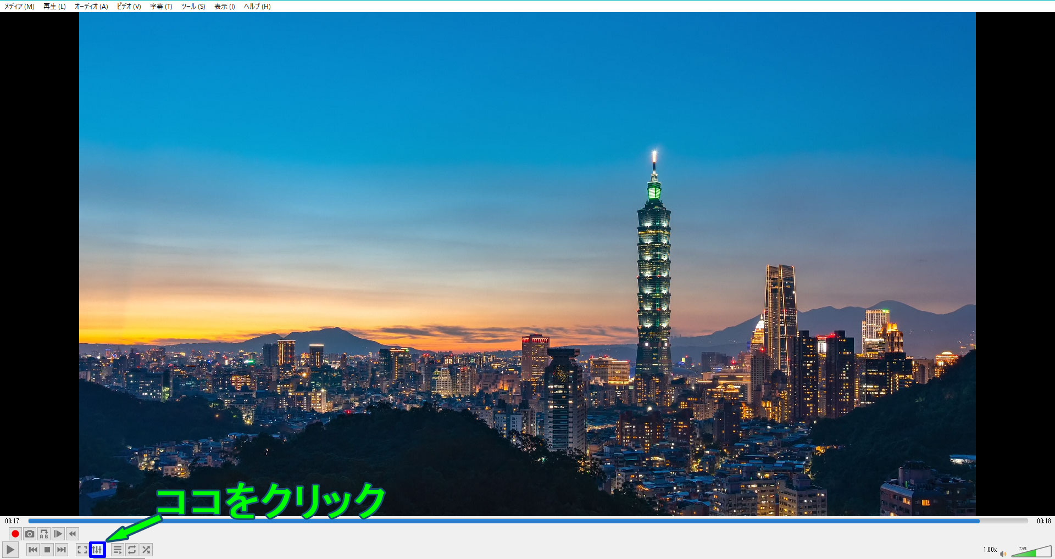
Task: Mute audio via speaker icon
Action: tap(1003, 554)
